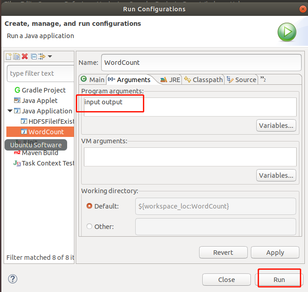308x292 pixels.
Task: Open the help question mark icon
Action: (x=13, y=279)
